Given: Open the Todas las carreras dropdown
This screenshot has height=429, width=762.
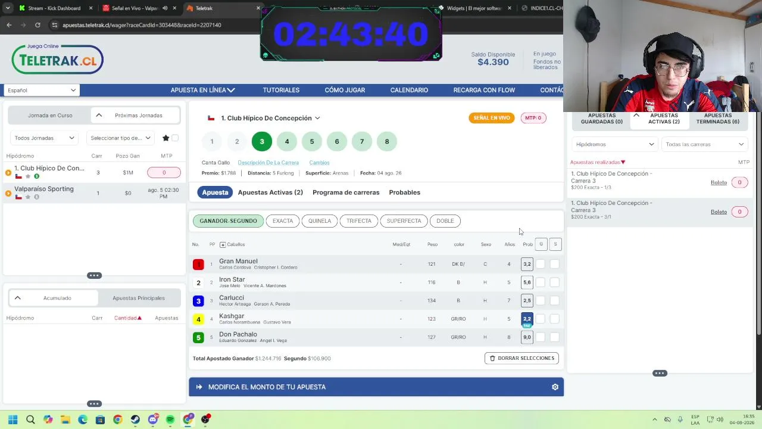Looking at the screenshot, I should click(x=705, y=144).
